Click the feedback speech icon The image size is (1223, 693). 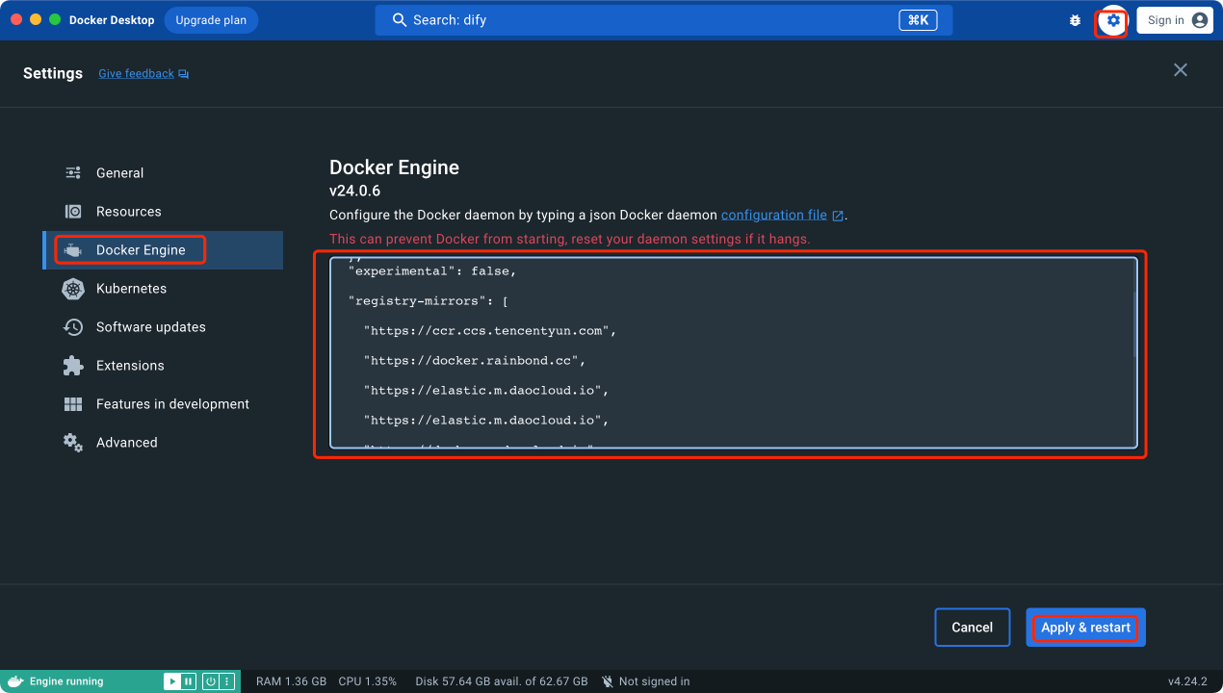pos(183,74)
